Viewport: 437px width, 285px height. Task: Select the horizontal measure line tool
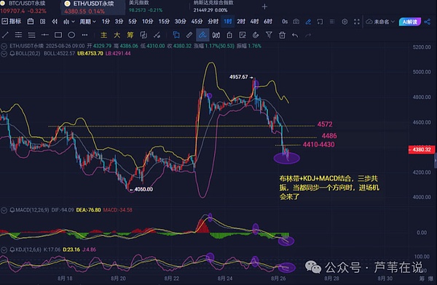[45, 35]
